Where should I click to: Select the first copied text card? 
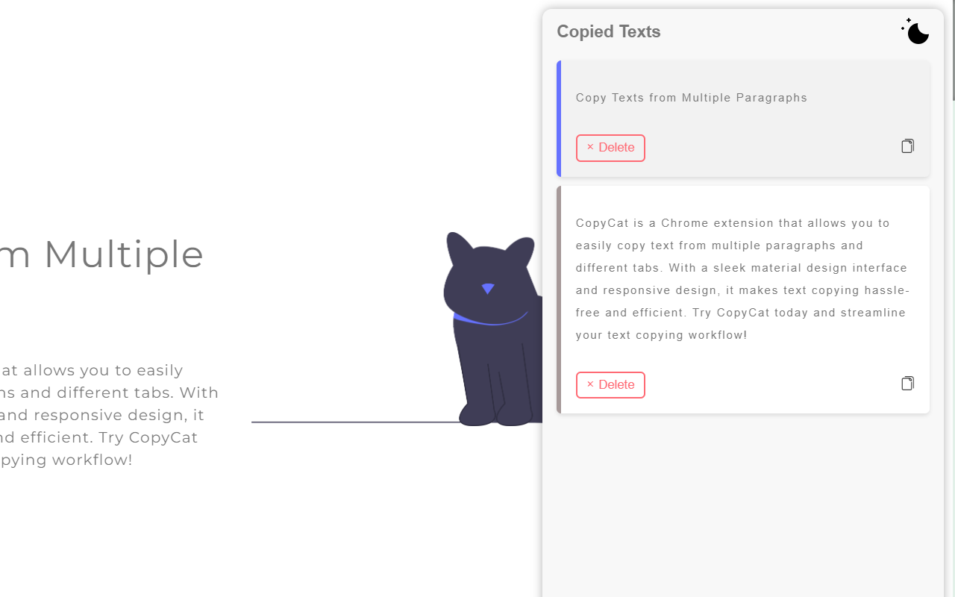pyautogui.click(x=742, y=118)
